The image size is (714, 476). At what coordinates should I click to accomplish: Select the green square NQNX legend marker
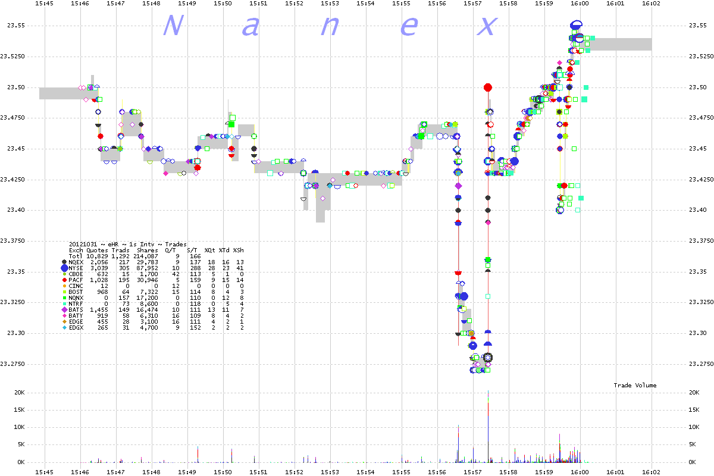coord(64,297)
